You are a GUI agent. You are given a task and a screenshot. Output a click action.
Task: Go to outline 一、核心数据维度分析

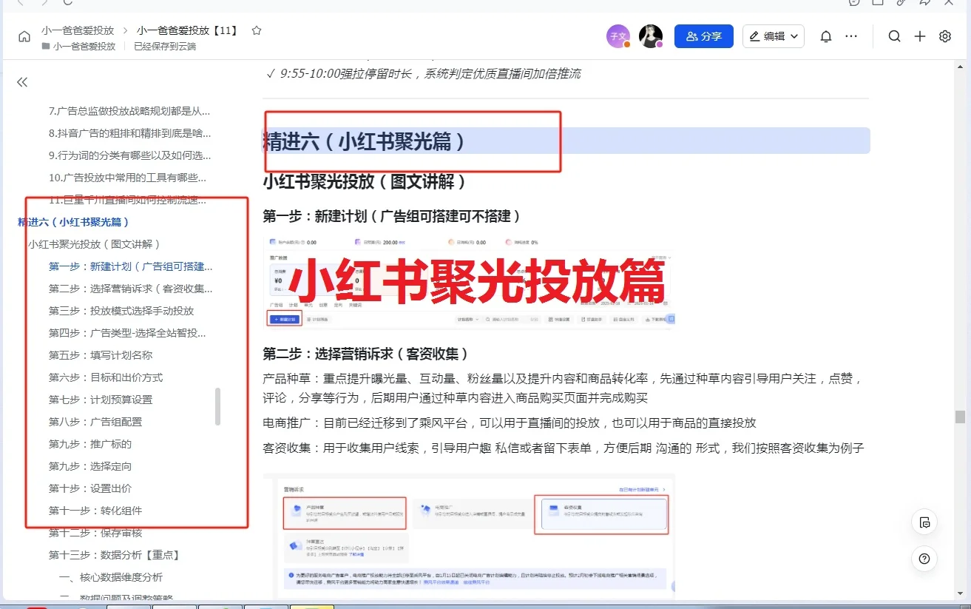[x=111, y=577]
